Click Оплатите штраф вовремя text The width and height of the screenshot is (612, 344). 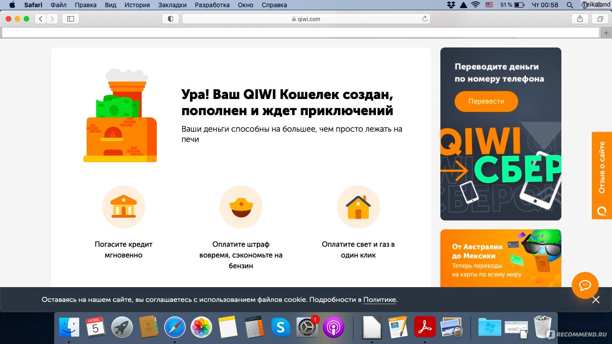pyautogui.click(x=241, y=255)
